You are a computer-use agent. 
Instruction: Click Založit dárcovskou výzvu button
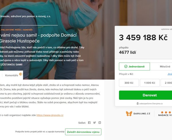coord(83,132)
